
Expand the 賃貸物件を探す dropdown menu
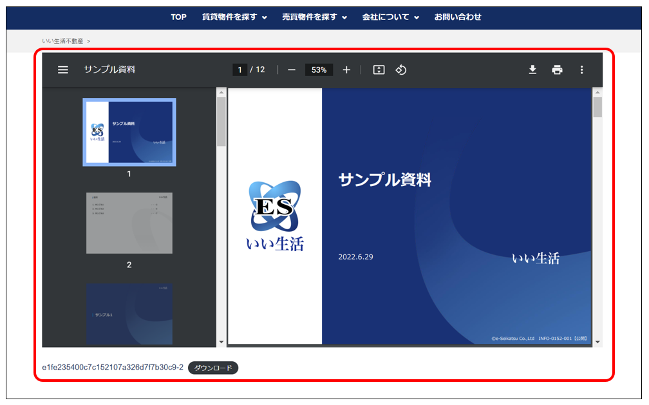click(x=234, y=17)
